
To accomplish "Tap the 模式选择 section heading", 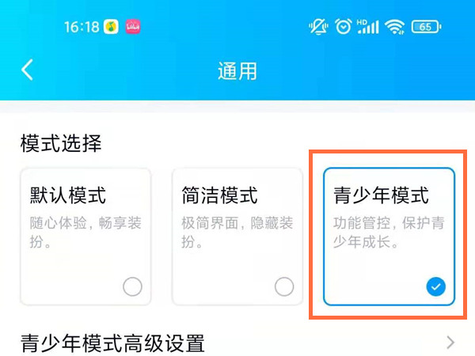I will pos(61,143).
